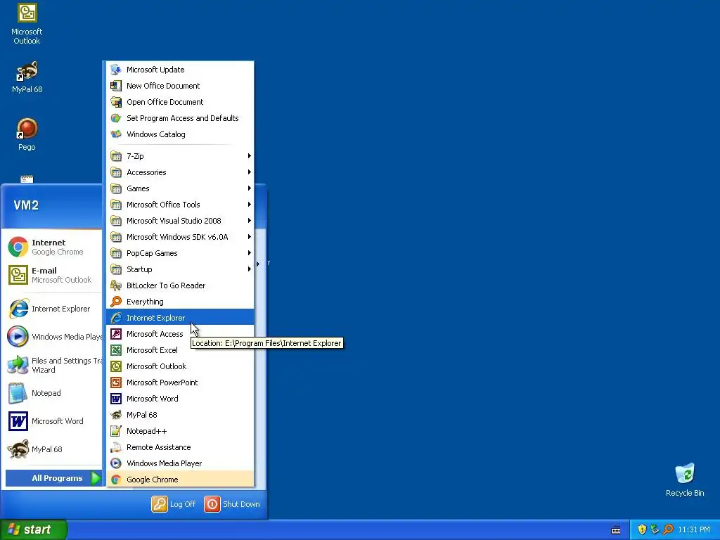Screen dimensions: 720x540
Task: Open Internet Explorer in Start menu left pane
Action: 53,309
